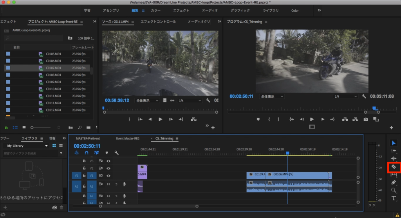Screen dimensions: 401x218
Task: Hide the V2 track output
Action: [108, 168]
